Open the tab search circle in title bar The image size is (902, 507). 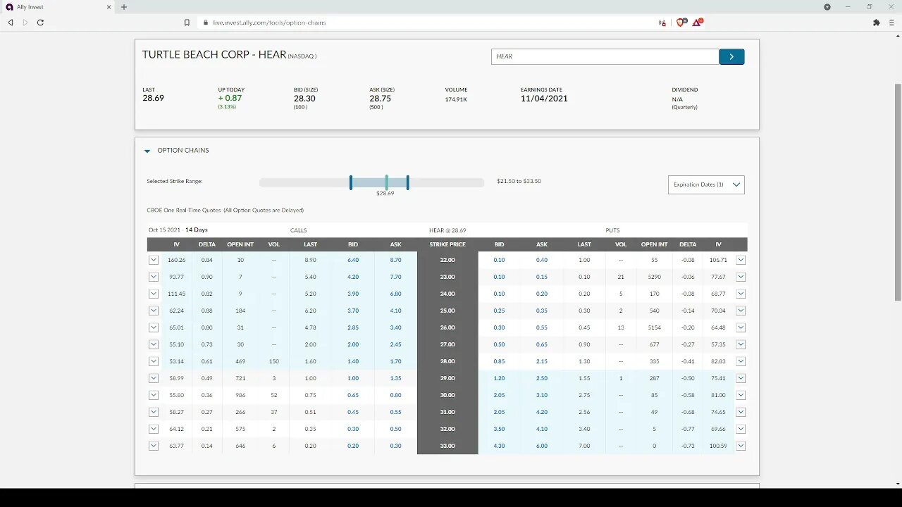point(827,7)
